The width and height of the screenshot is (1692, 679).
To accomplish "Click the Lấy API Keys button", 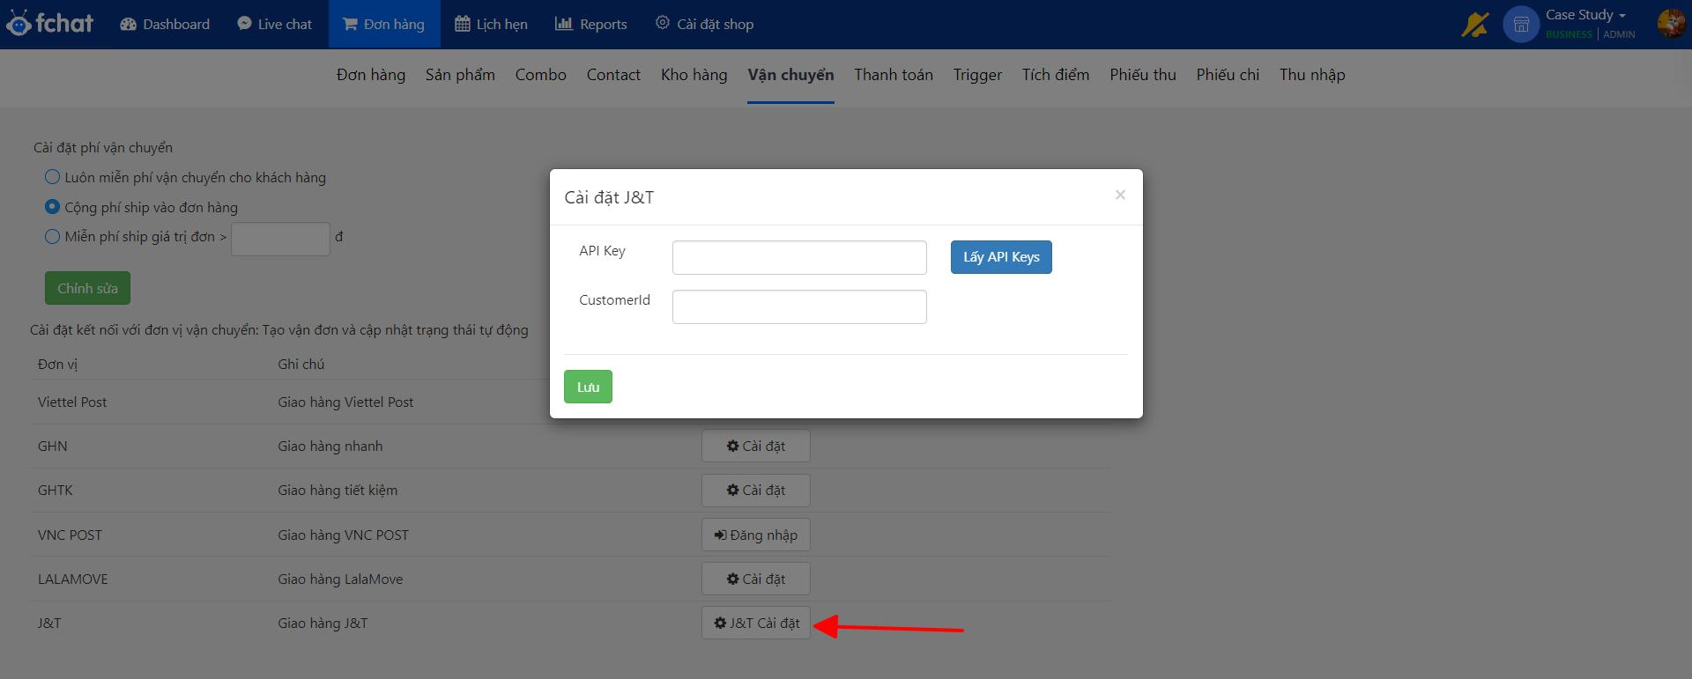I will [x=1001, y=257].
